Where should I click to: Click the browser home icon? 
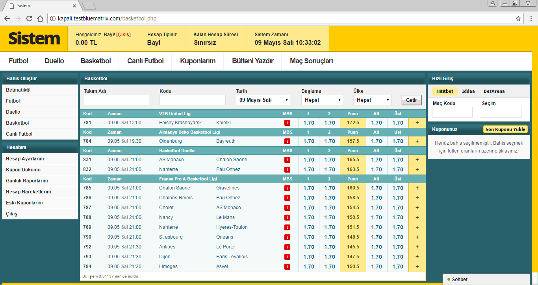click(x=40, y=18)
